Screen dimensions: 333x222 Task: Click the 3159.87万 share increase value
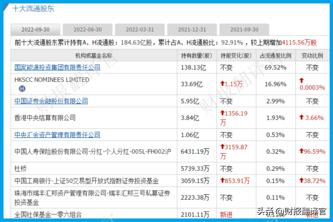pyautogui.click(x=234, y=152)
